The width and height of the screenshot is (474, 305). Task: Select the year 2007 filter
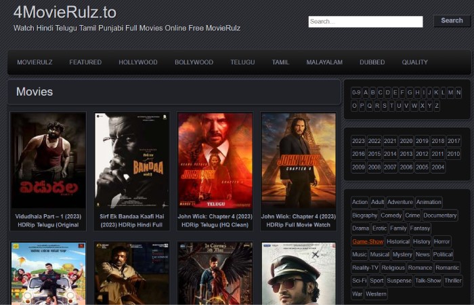pos(390,167)
